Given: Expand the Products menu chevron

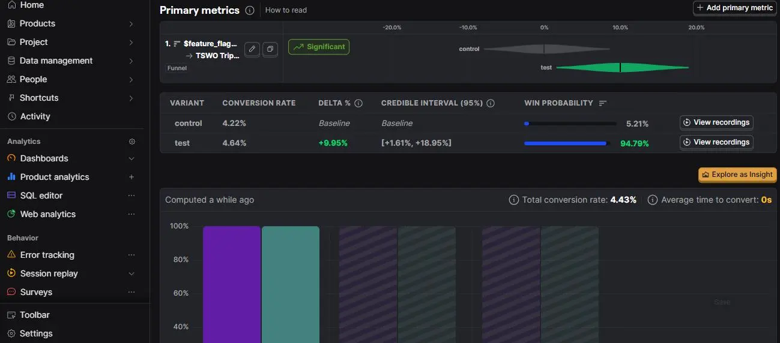Looking at the screenshot, I should click(132, 23).
